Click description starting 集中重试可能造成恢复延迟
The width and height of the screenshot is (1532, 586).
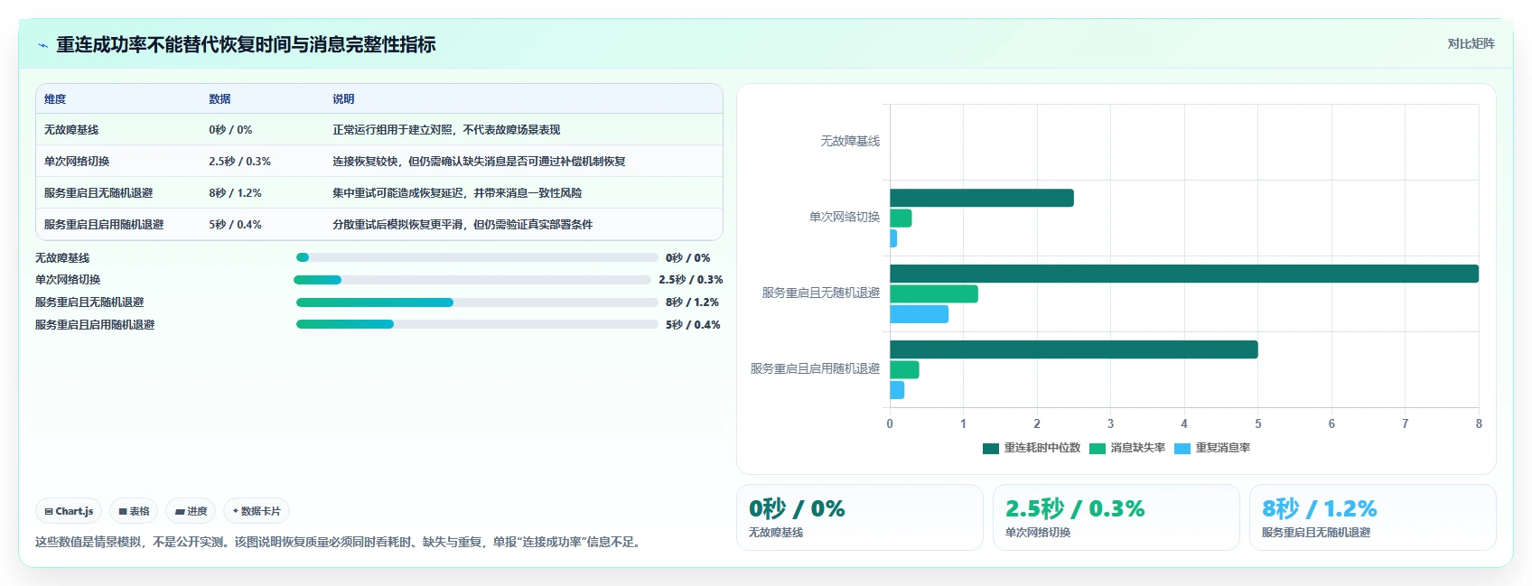(457, 193)
